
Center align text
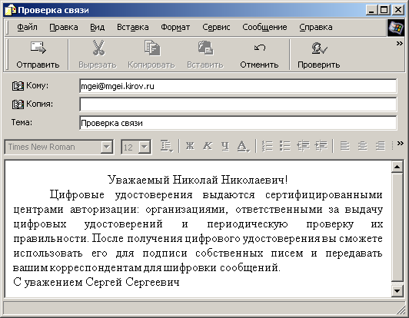click(363, 146)
